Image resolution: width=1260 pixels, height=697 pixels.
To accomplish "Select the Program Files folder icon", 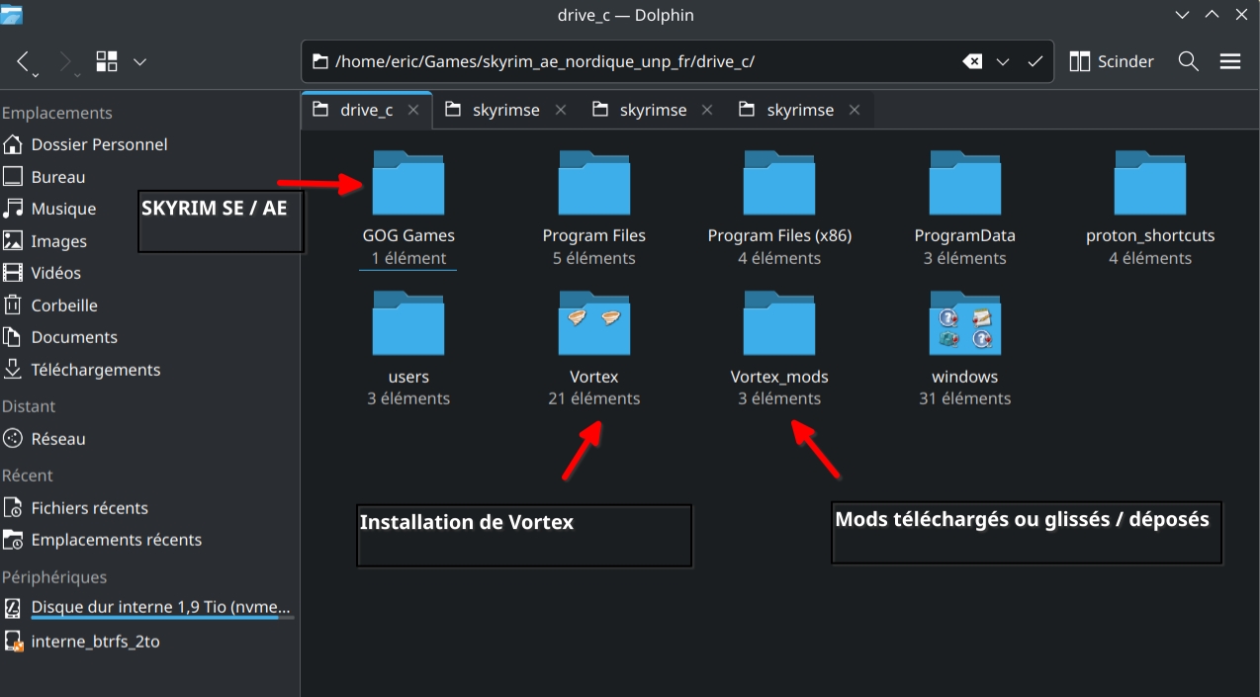I will [593, 183].
